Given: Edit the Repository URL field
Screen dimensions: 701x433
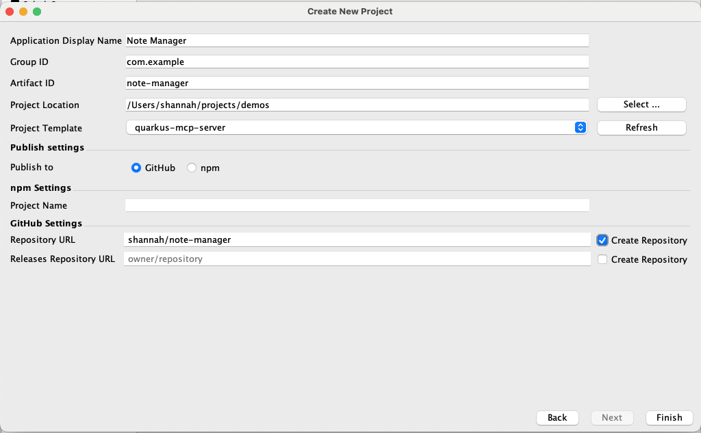Looking at the screenshot, I should click(357, 239).
